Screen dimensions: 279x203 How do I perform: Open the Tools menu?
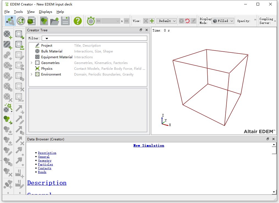[18, 12]
